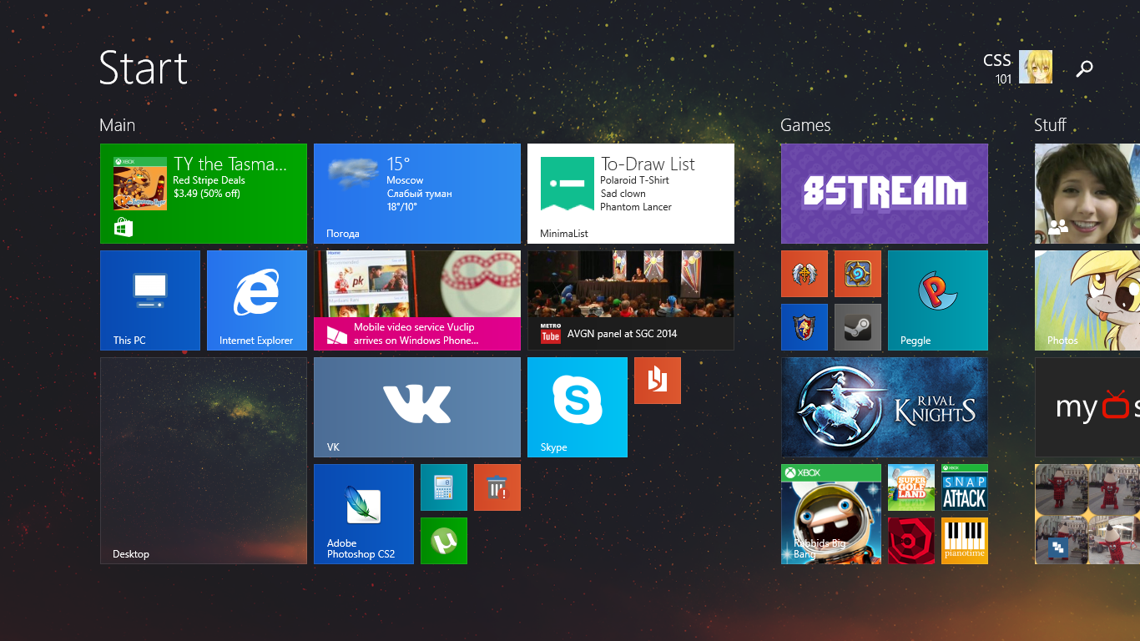
Task: Open the Metro Tube AVGN panel tile
Action: 631,300
